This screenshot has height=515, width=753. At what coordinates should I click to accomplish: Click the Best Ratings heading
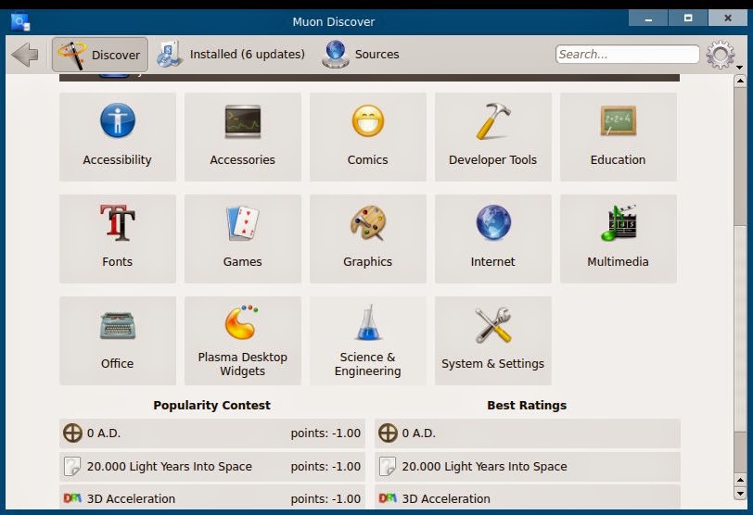tap(527, 405)
